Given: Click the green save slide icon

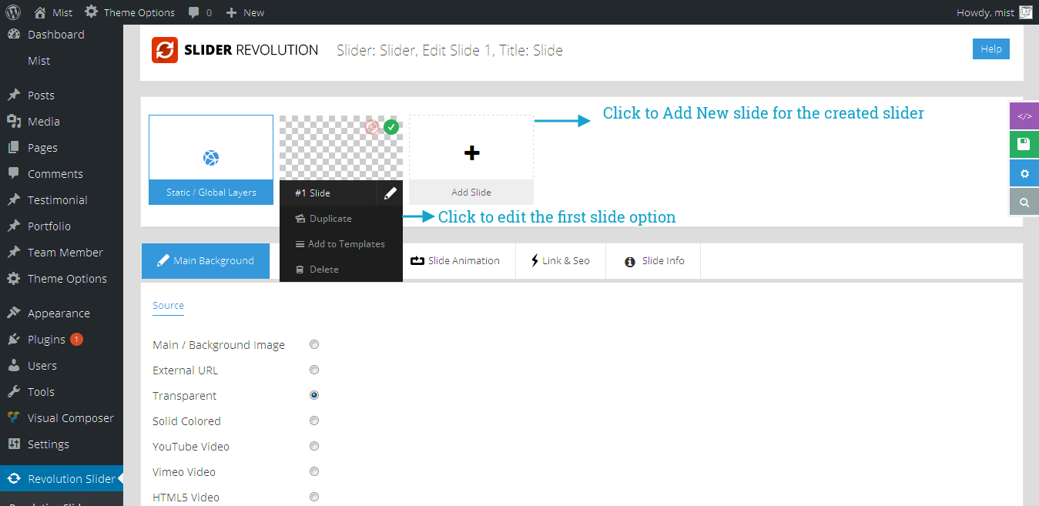Looking at the screenshot, I should [x=1024, y=144].
